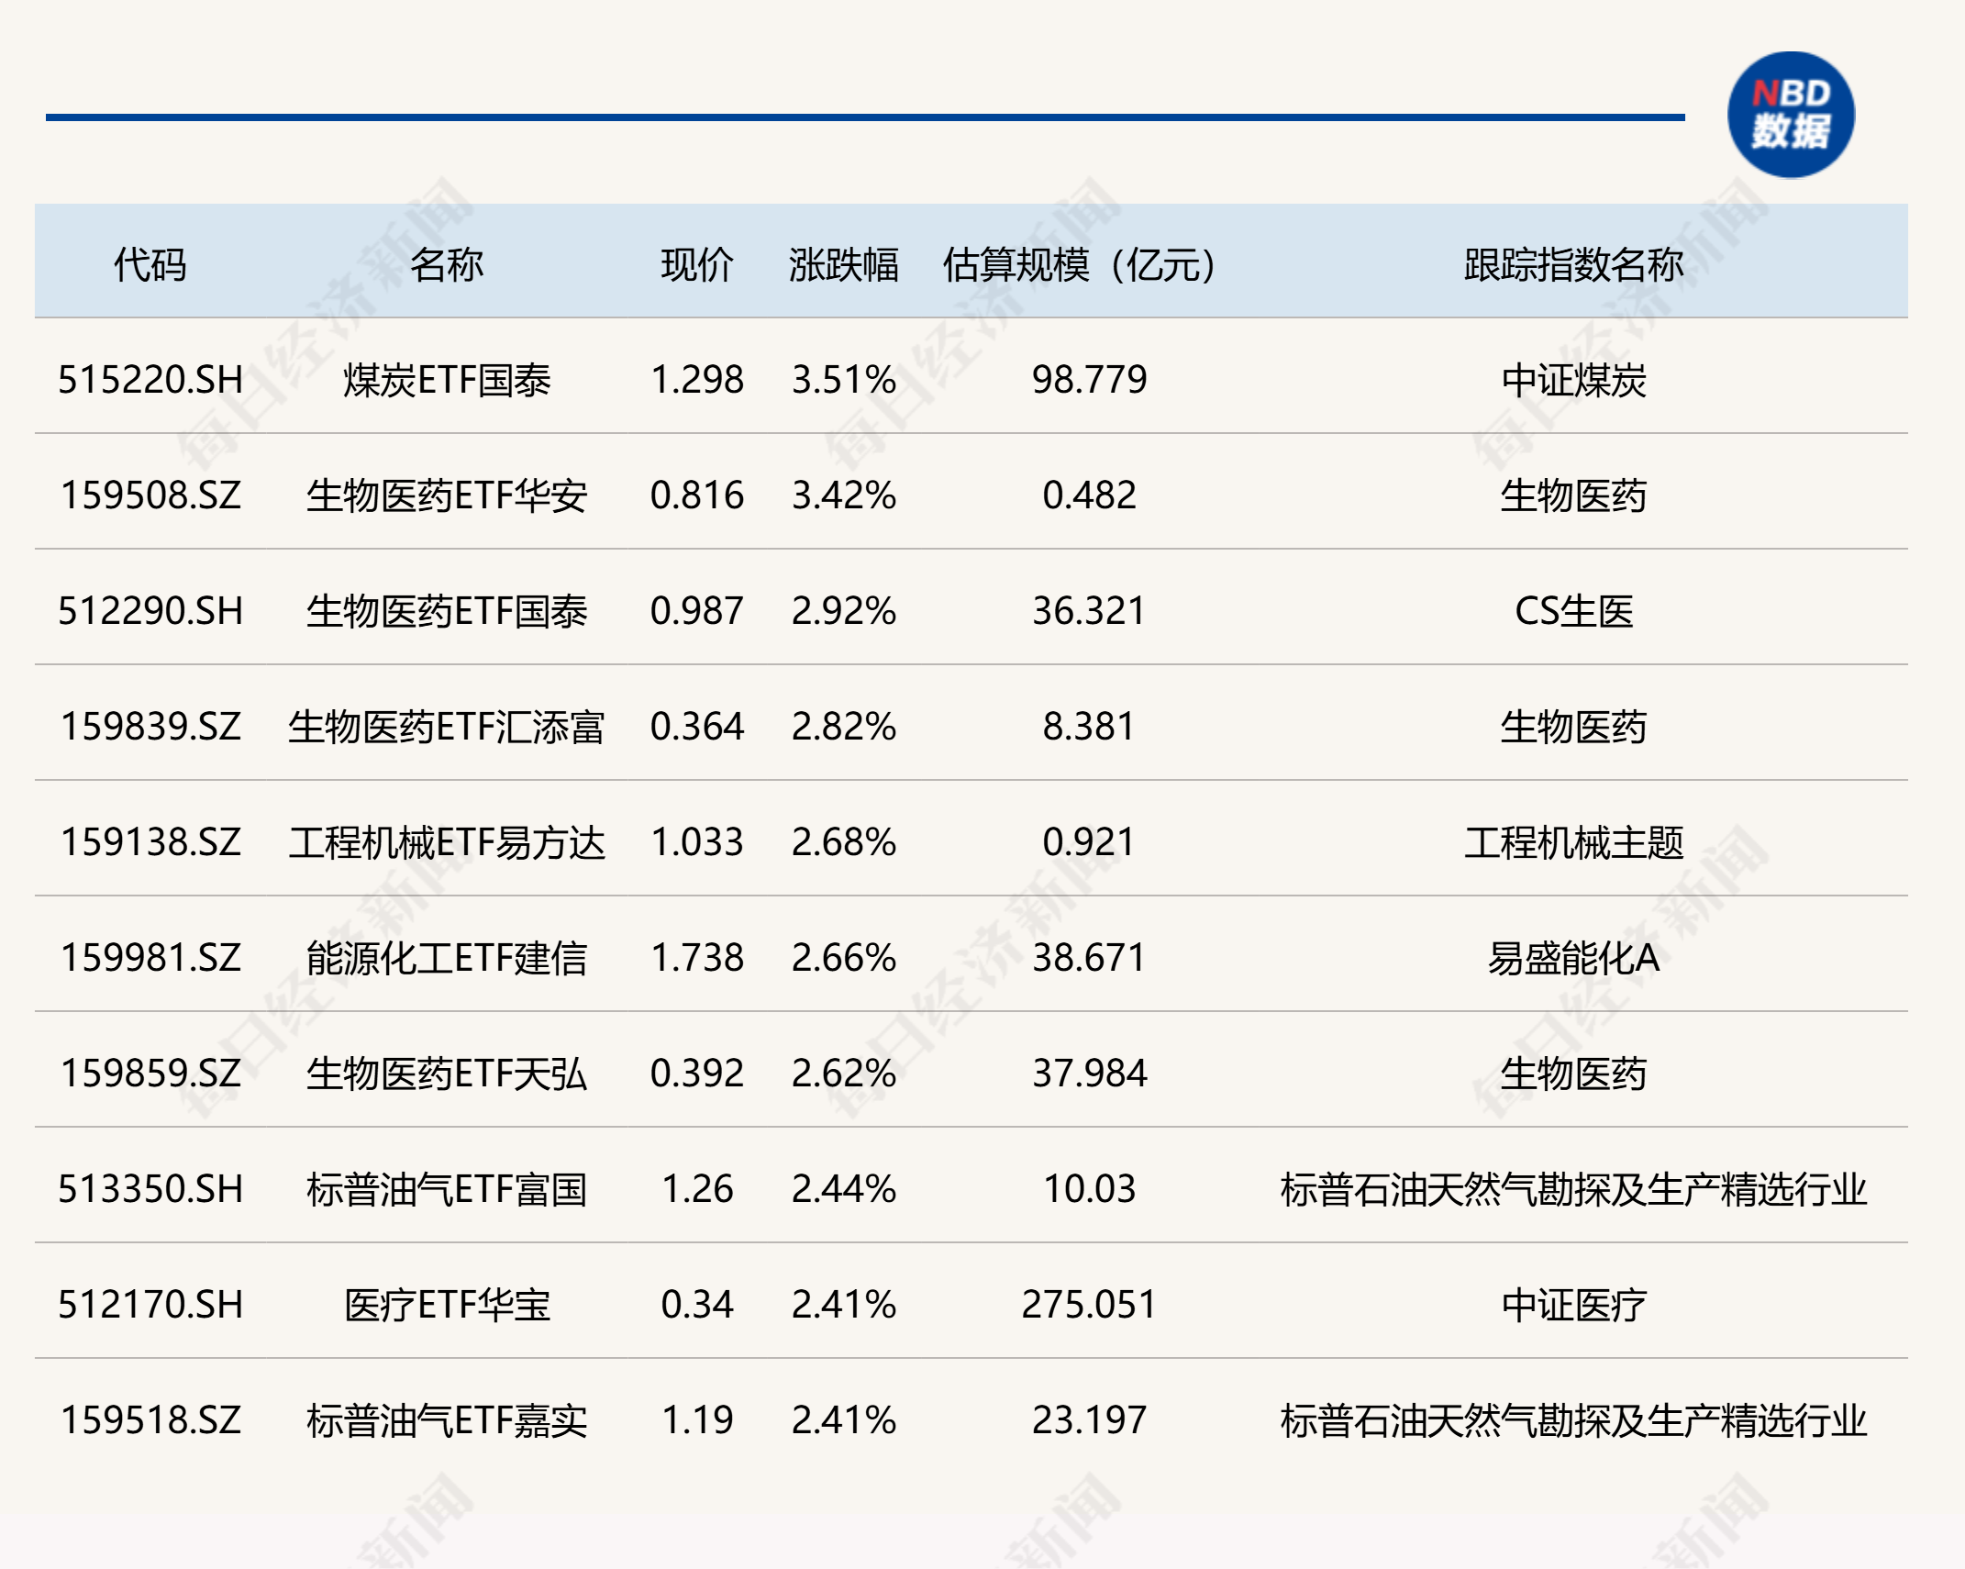Select the 估算规模（亿元）column header
Image resolution: width=1965 pixels, height=1569 pixels.
pyautogui.click(x=1079, y=260)
